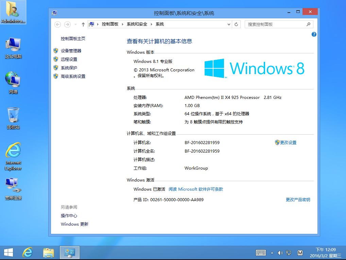Image resolution: width=346 pixels, height=260 pixels.
Task: Launch Internet Explorer from the desktop
Action: click(13, 156)
